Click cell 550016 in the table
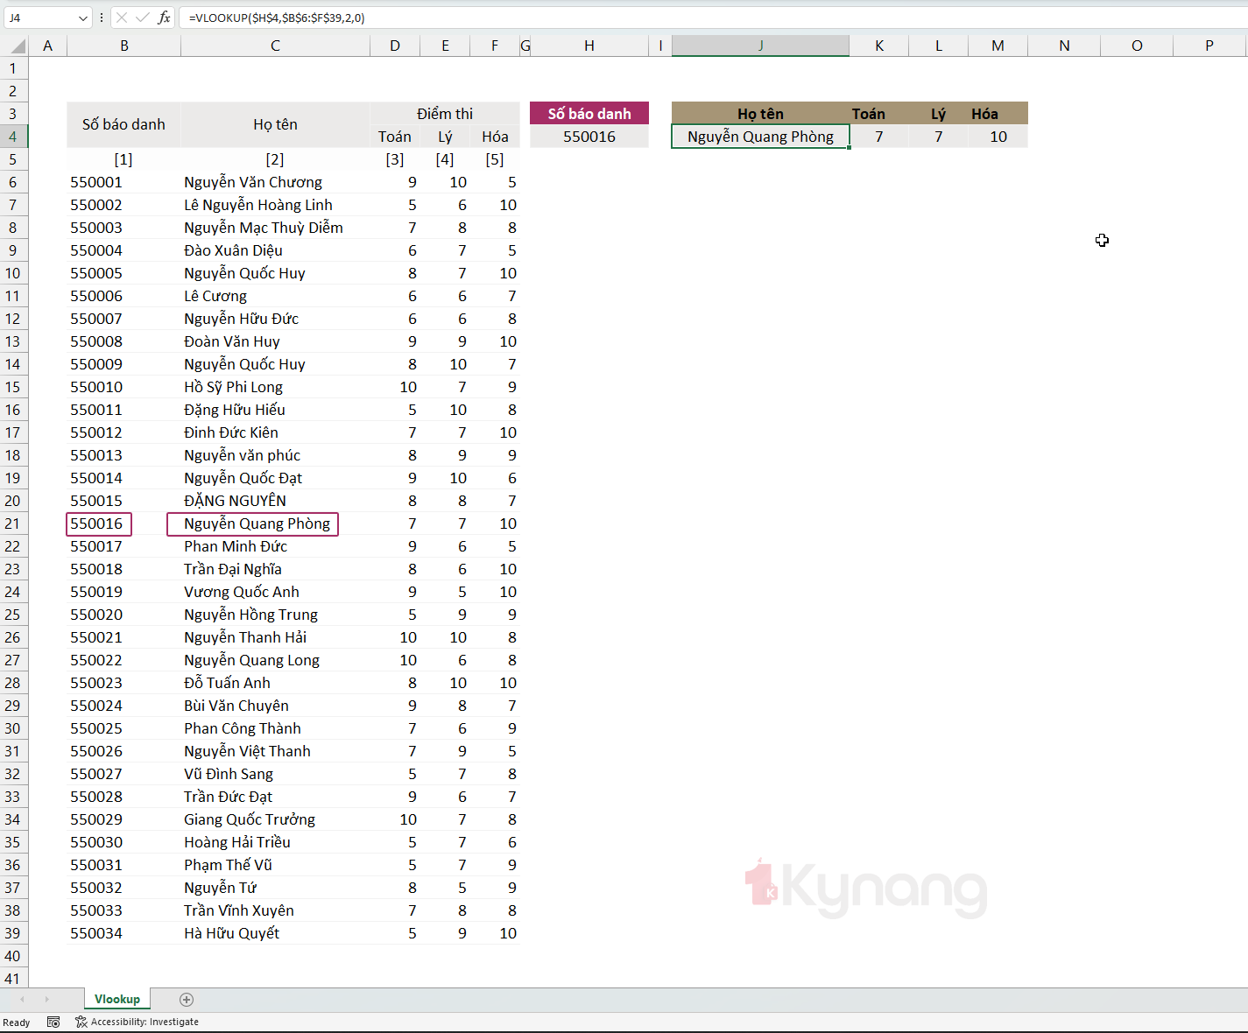1248x1033 pixels. pyautogui.click(x=99, y=524)
